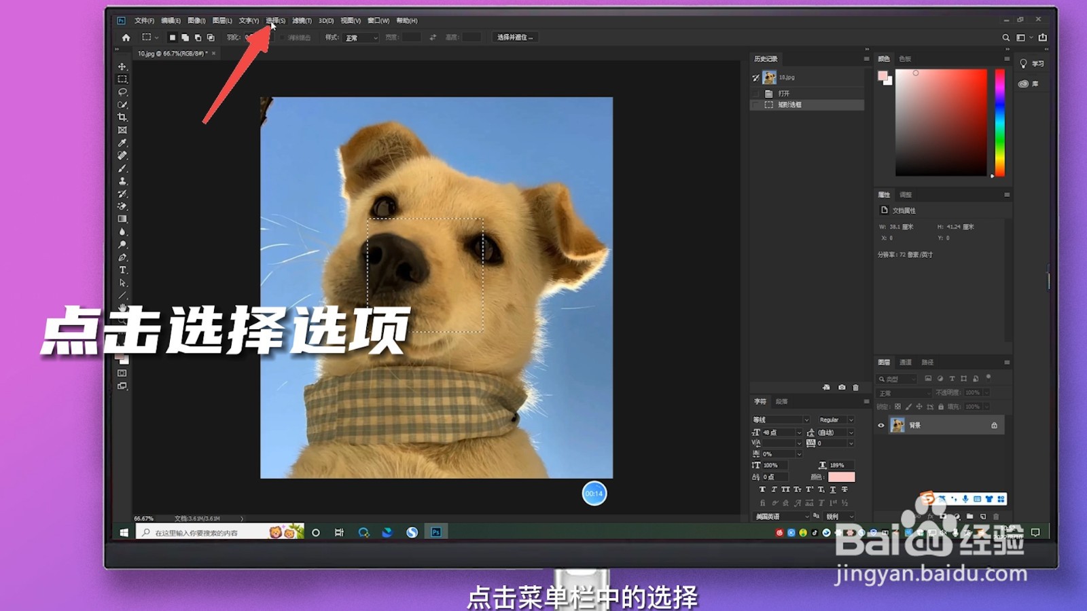Open Character panel text color swatch
This screenshot has width=1087, height=611.
tap(841, 477)
